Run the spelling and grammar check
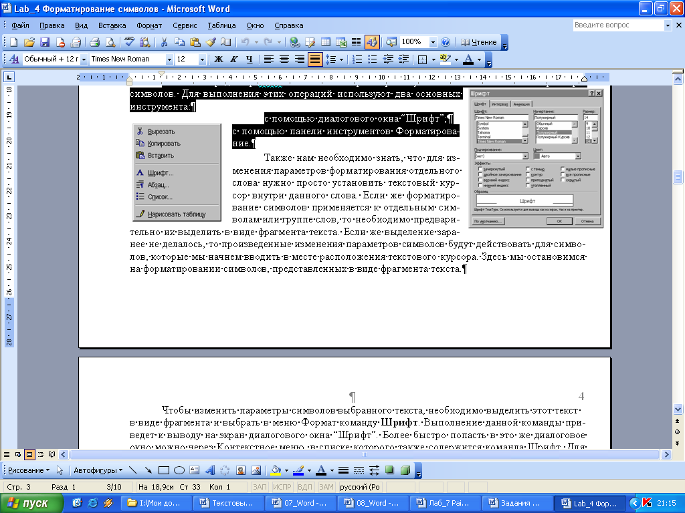Viewport: 685px width, 513px height. click(x=129, y=42)
